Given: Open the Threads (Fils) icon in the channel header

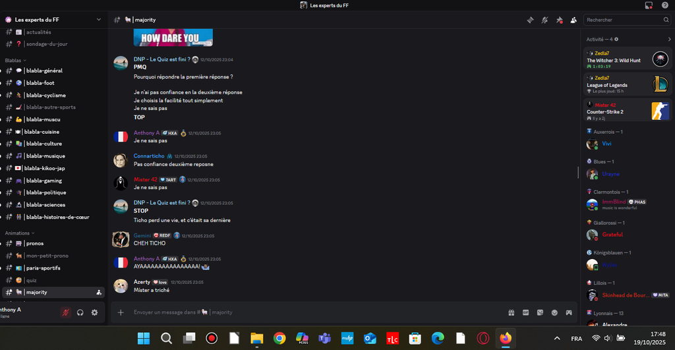Looking at the screenshot, I should click(531, 20).
